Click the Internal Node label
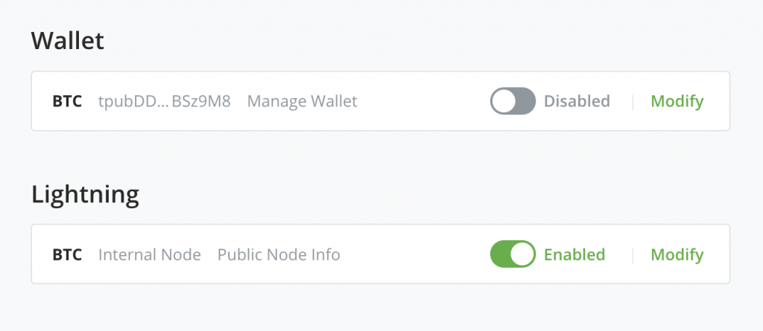This screenshot has width=763, height=331. [x=150, y=254]
